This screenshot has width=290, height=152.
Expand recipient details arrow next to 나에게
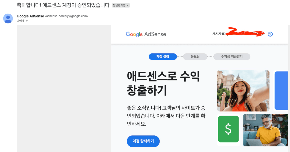(x=27, y=21)
